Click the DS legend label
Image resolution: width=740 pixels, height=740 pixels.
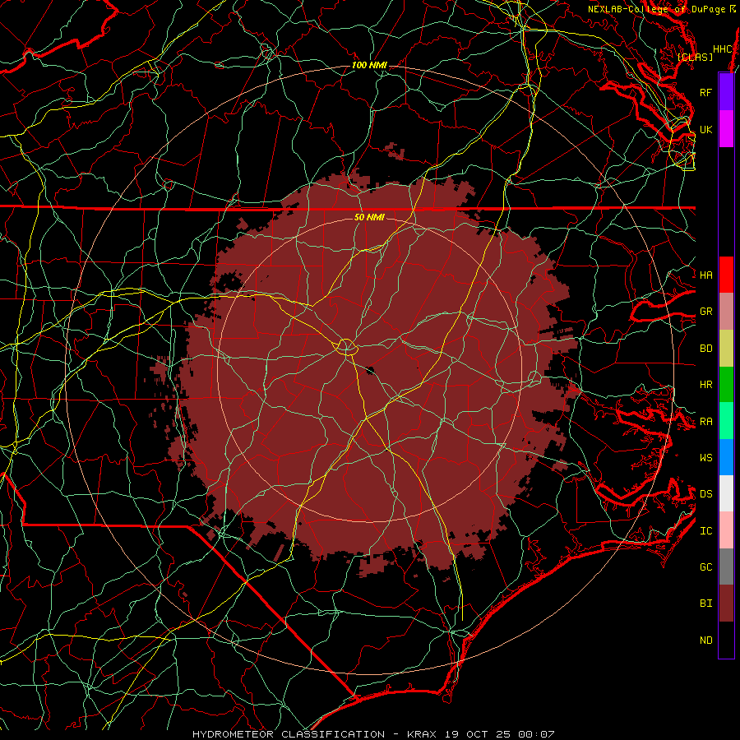[705, 494]
